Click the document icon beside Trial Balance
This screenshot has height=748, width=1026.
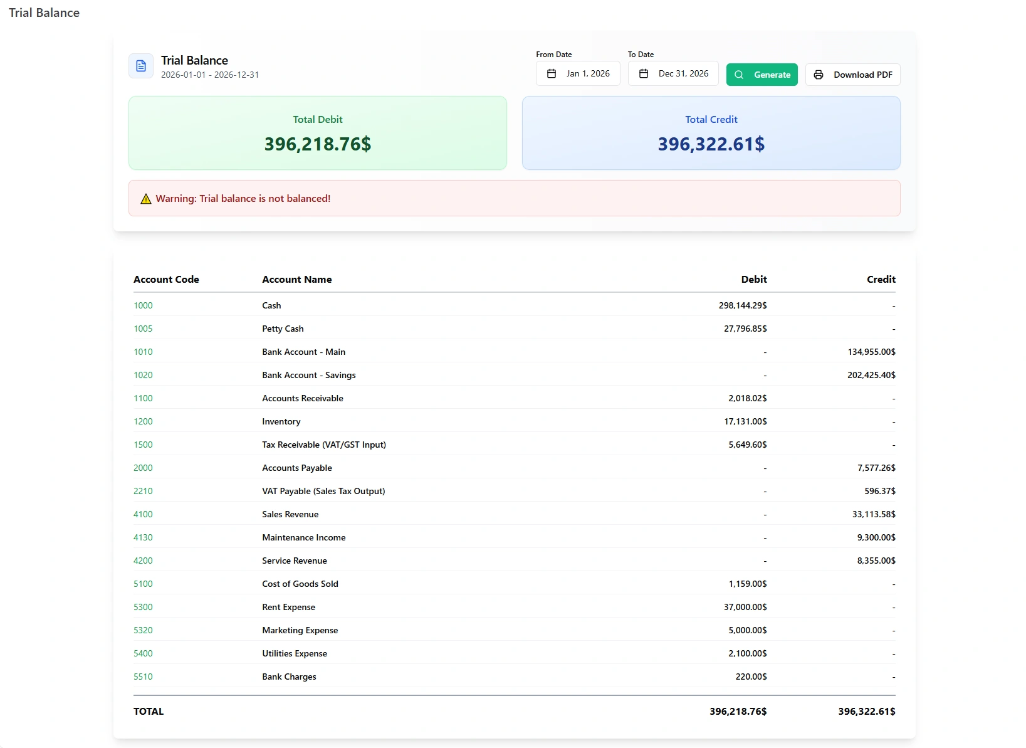(141, 66)
